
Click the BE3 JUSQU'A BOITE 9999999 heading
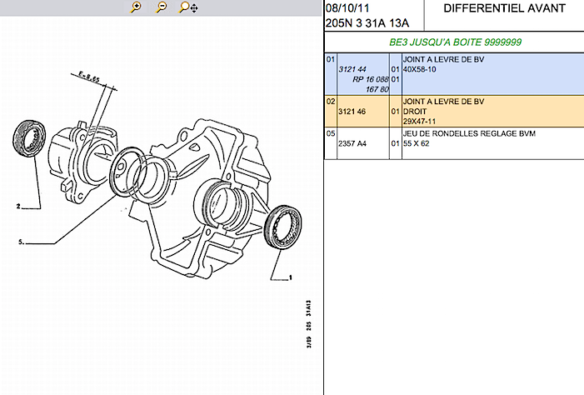(x=455, y=42)
